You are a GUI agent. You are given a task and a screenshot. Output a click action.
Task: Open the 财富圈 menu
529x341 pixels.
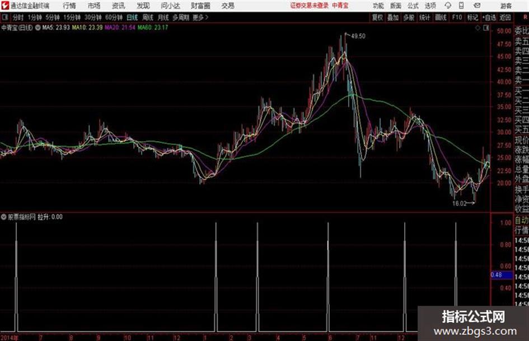click(200, 6)
